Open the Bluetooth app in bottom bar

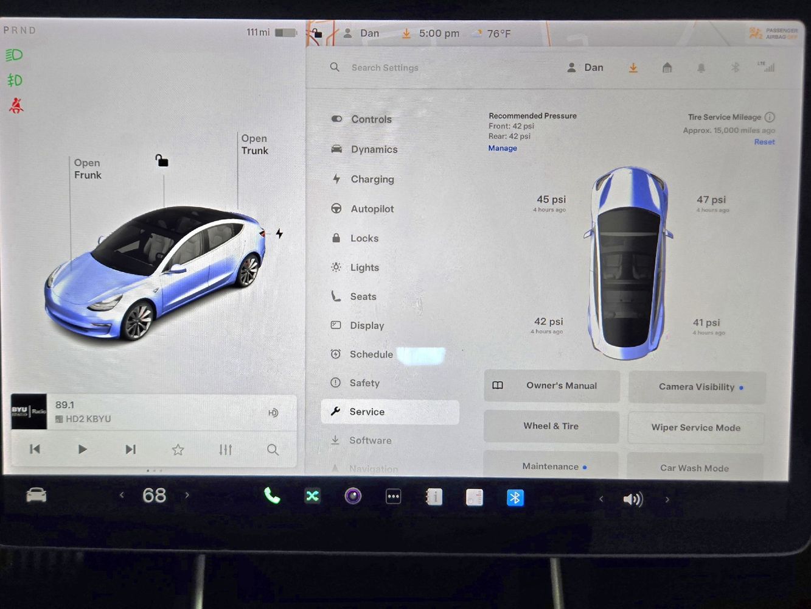point(515,498)
